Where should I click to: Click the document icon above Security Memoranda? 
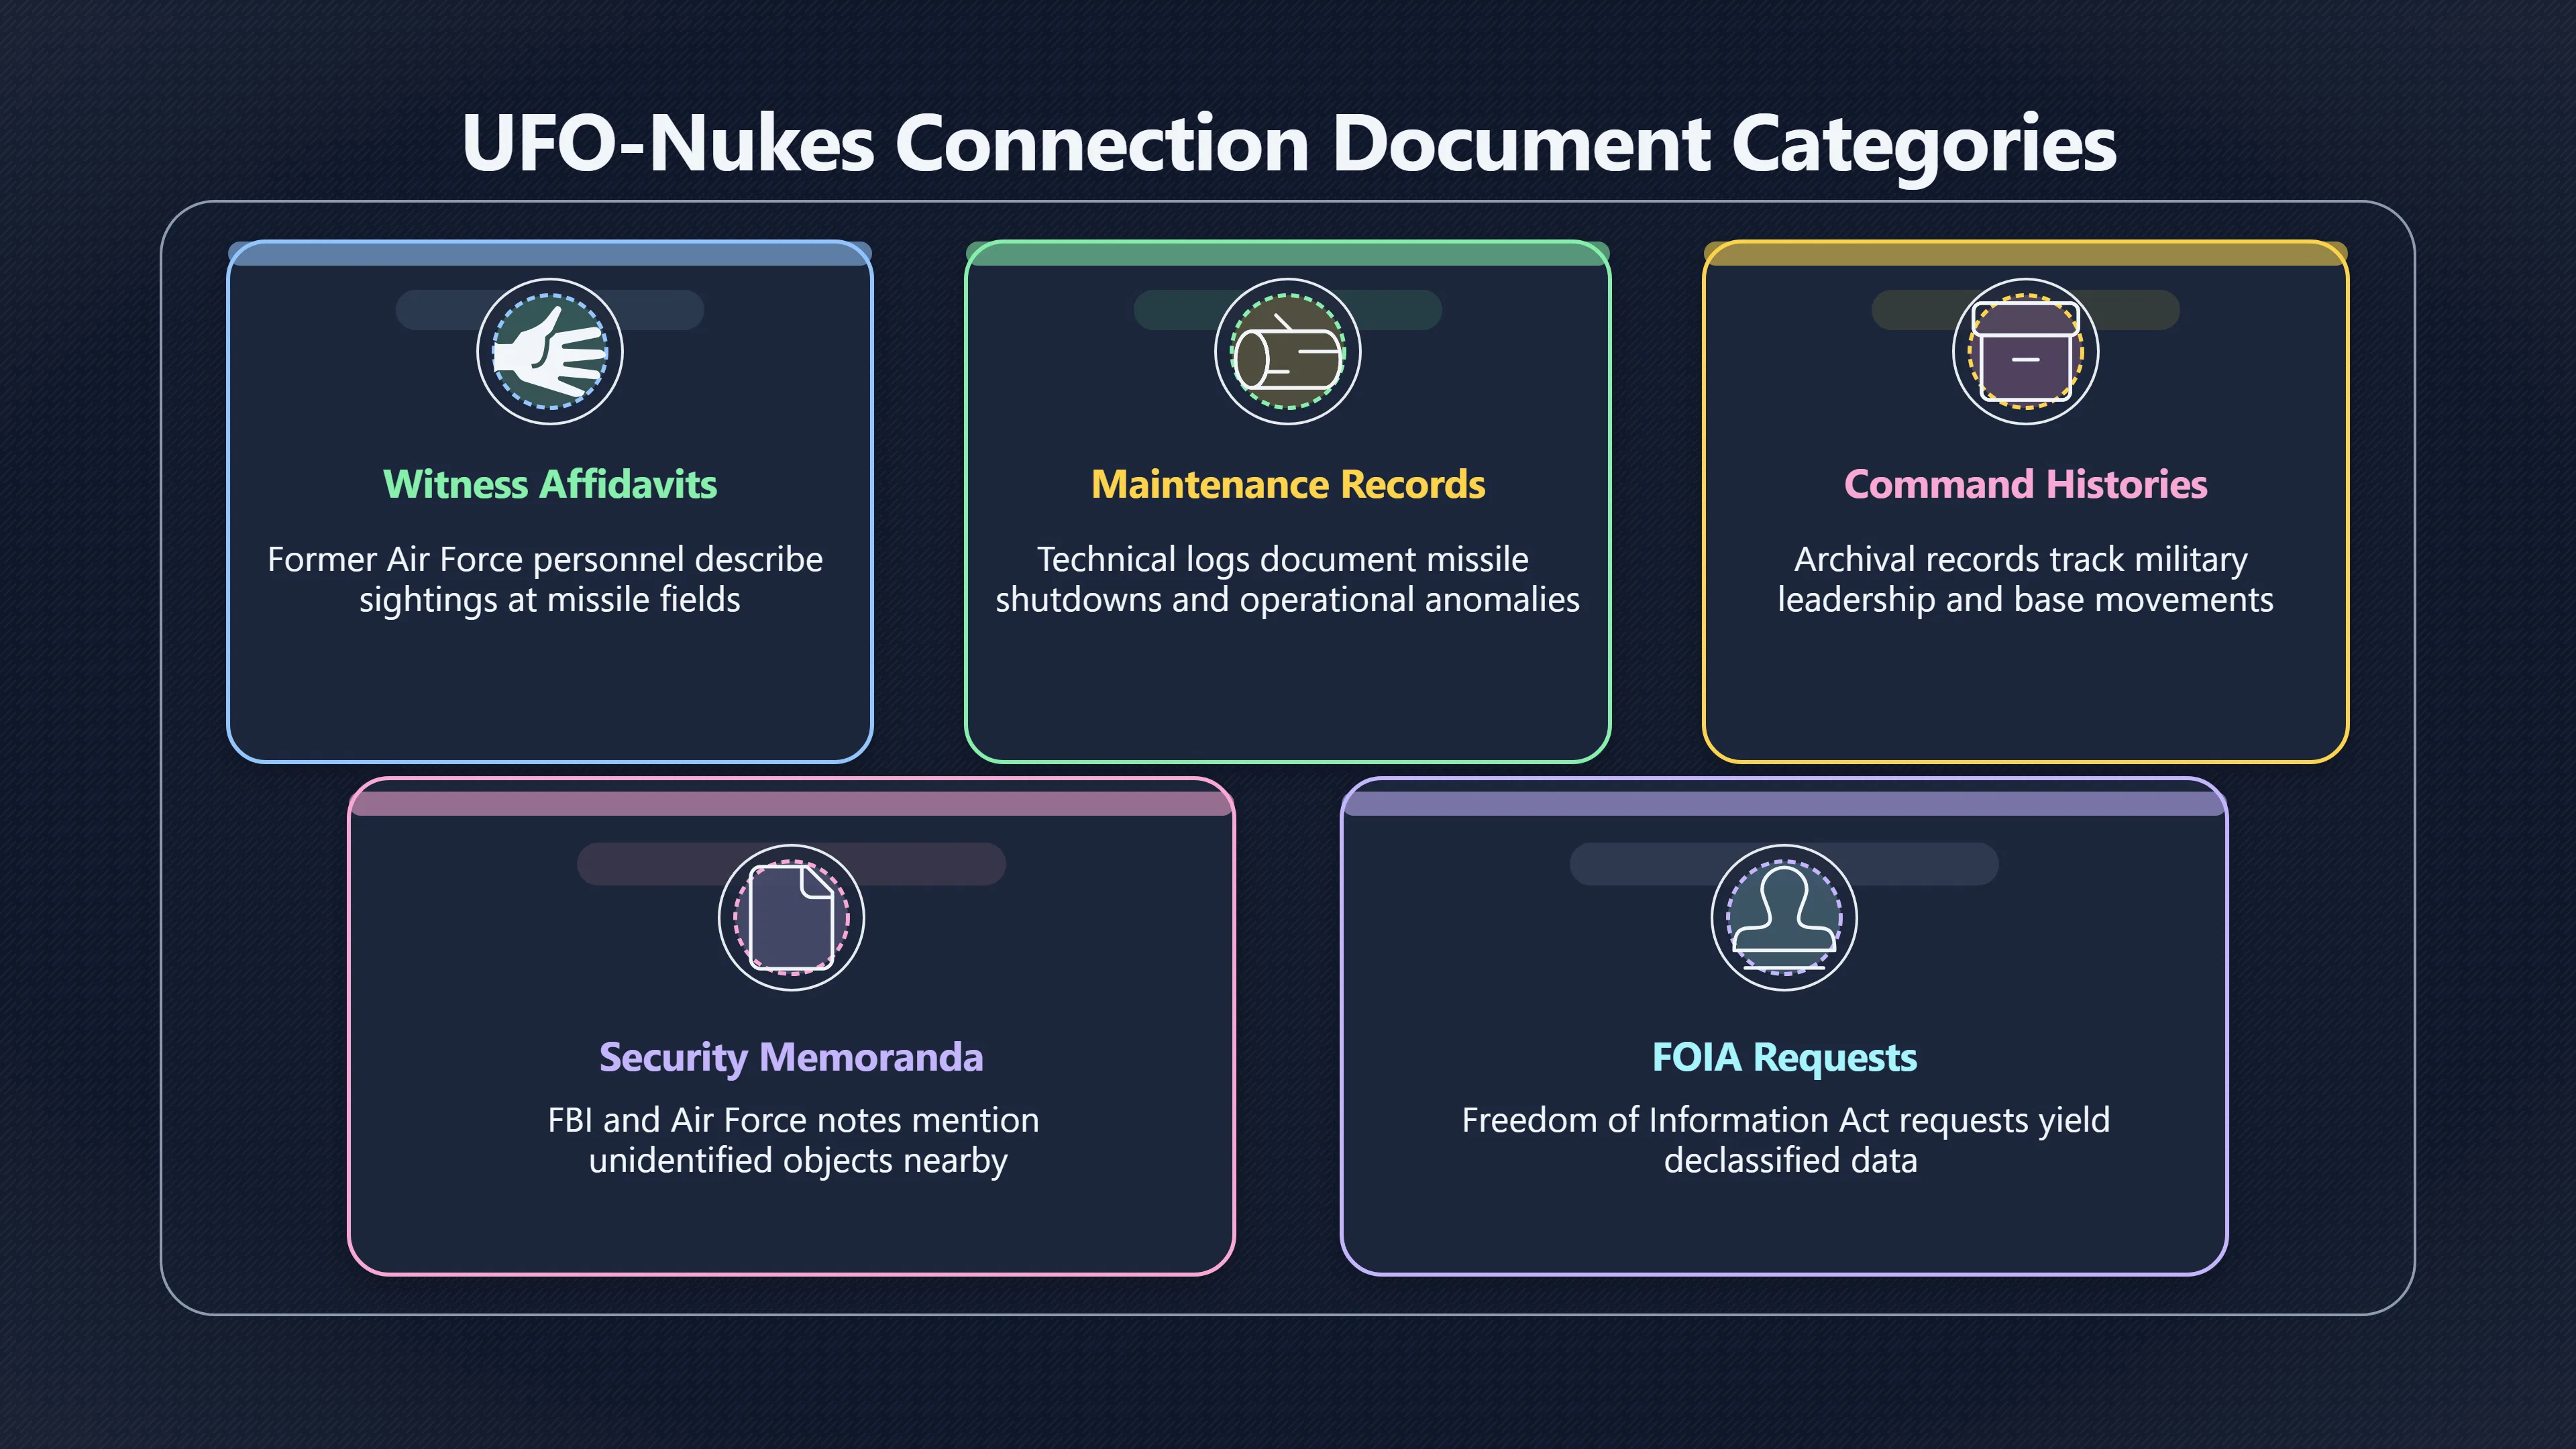792,917
